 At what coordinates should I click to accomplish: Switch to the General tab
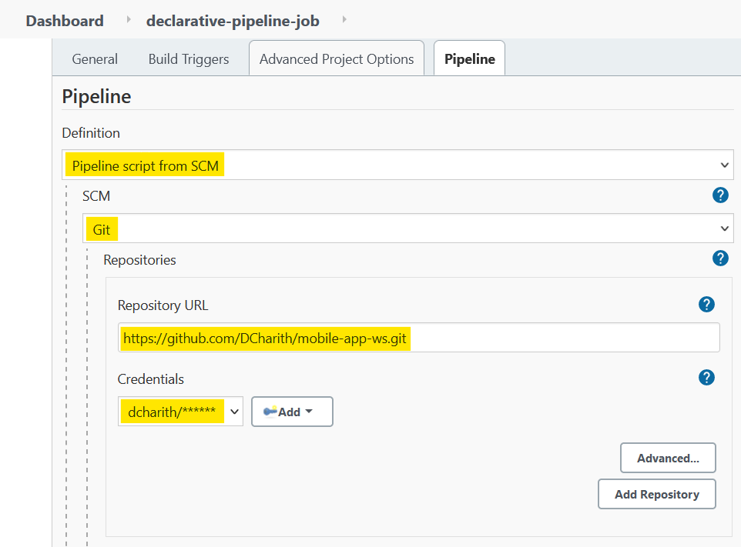pyautogui.click(x=95, y=59)
